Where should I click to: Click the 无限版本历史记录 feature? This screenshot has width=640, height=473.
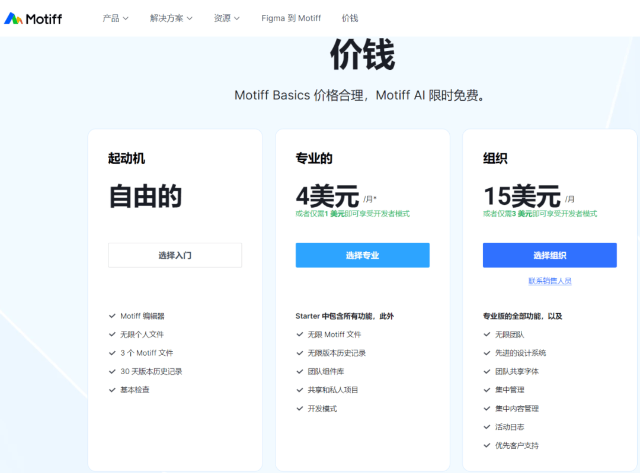[337, 353]
